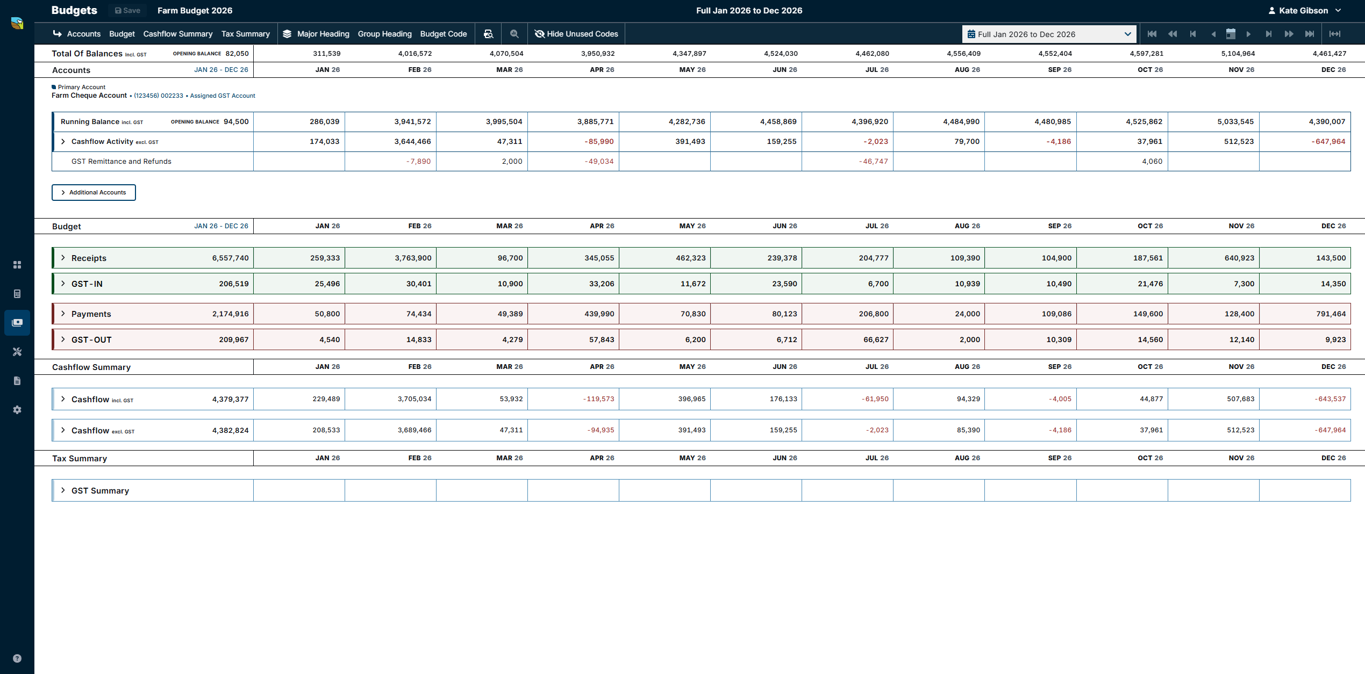Click the GST Remittance OCT value 4,060
Viewport: 1365px width, 674px height.
(x=1152, y=162)
